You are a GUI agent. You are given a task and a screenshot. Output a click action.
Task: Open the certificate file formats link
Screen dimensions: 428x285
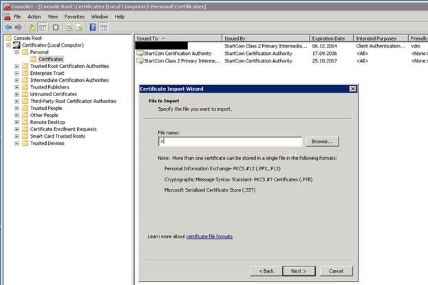click(x=209, y=236)
